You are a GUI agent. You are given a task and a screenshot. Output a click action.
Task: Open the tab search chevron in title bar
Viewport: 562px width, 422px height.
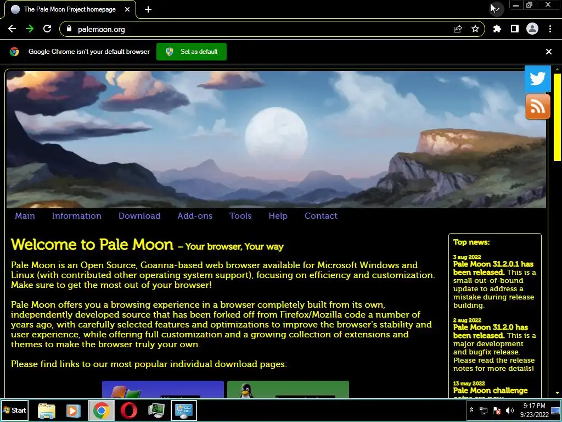(496, 9)
